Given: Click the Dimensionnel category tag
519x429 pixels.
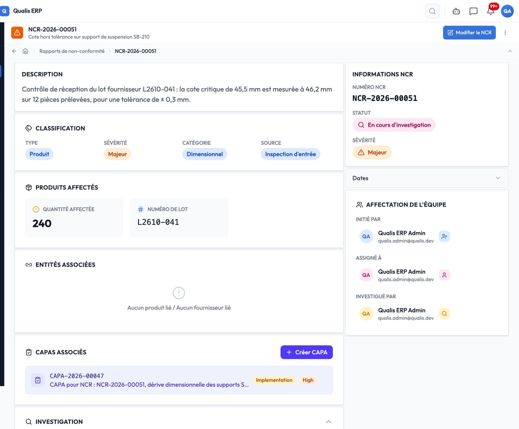Looking at the screenshot, I should 205,154.
